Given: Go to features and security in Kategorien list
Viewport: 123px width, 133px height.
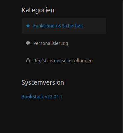Looking at the screenshot, I should pyautogui.click(x=64, y=26).
